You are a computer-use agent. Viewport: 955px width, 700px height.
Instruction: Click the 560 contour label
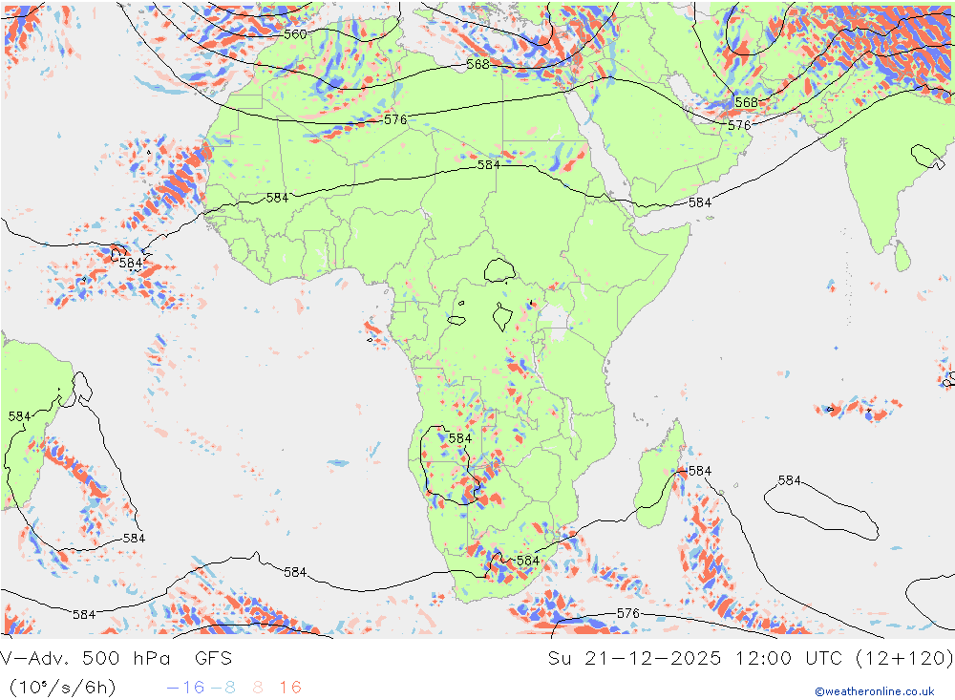295,34
